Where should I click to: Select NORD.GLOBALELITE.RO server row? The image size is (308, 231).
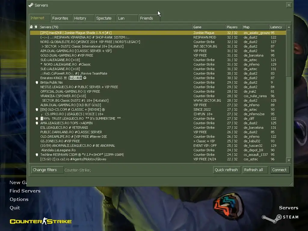click(x=158, y=42)
